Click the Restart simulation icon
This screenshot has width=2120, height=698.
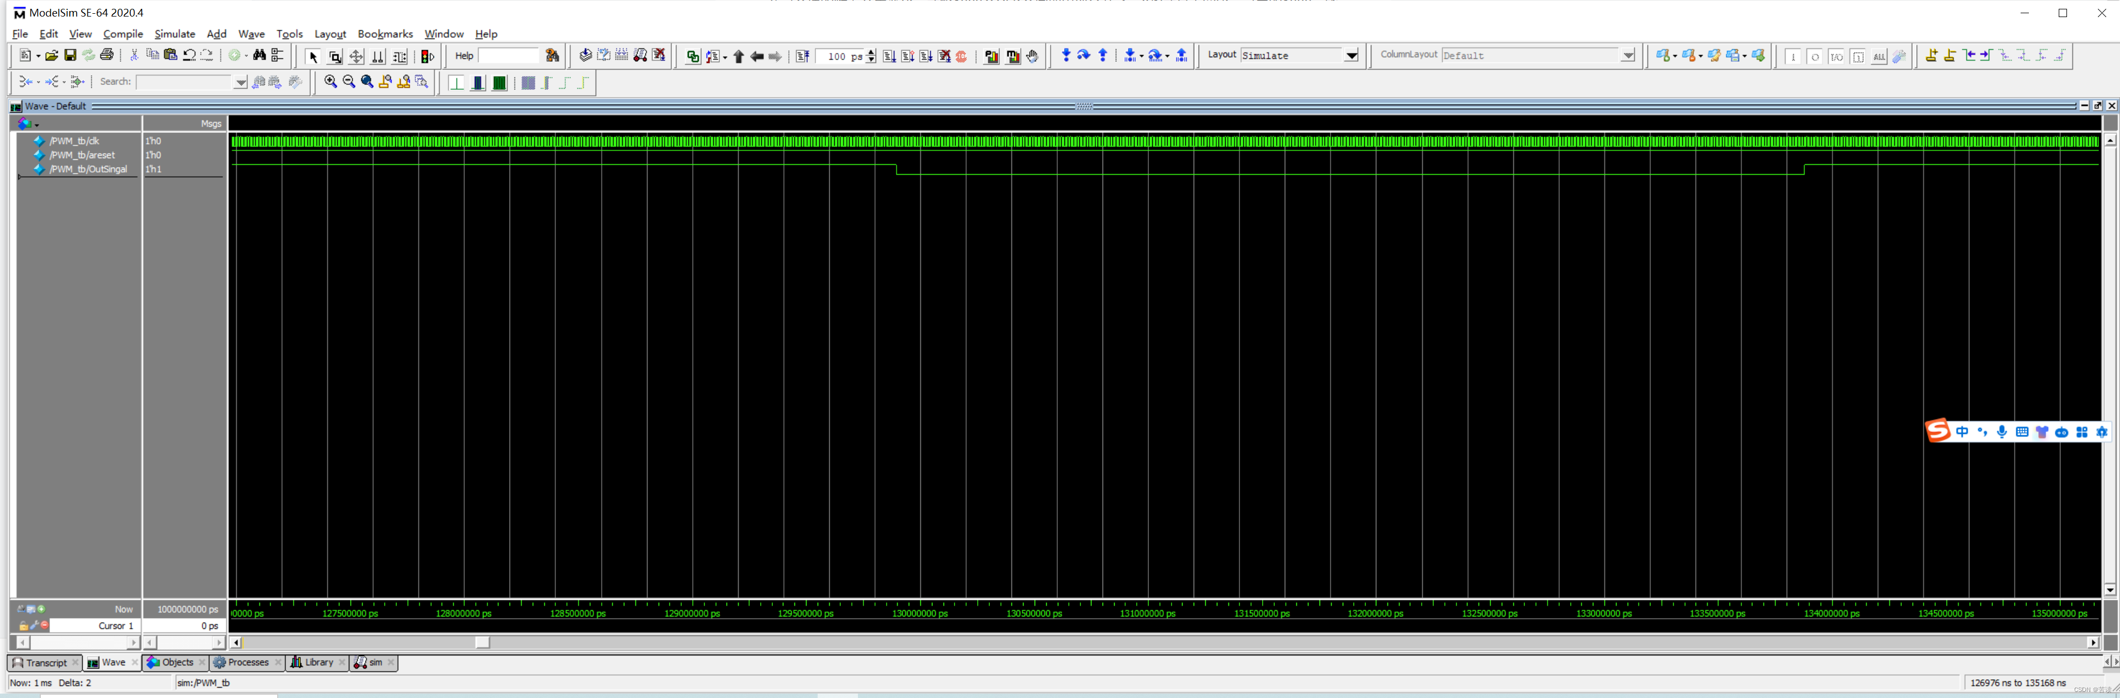[x=802, y=56]
